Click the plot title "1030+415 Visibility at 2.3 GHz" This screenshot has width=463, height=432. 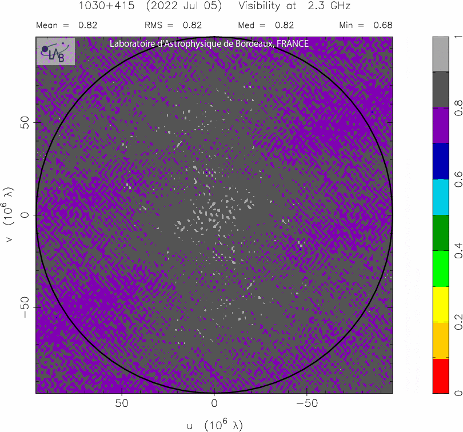pos(214,6)
